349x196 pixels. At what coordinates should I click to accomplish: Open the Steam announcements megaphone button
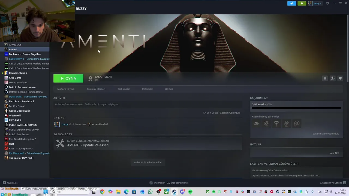pos(291,4)
